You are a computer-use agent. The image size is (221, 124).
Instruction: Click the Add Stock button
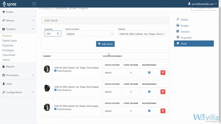[x=105, y=44]
